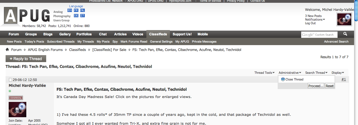Select the DE language icon
This screenshot has height=125, width=358.
(x=76, y=16)
